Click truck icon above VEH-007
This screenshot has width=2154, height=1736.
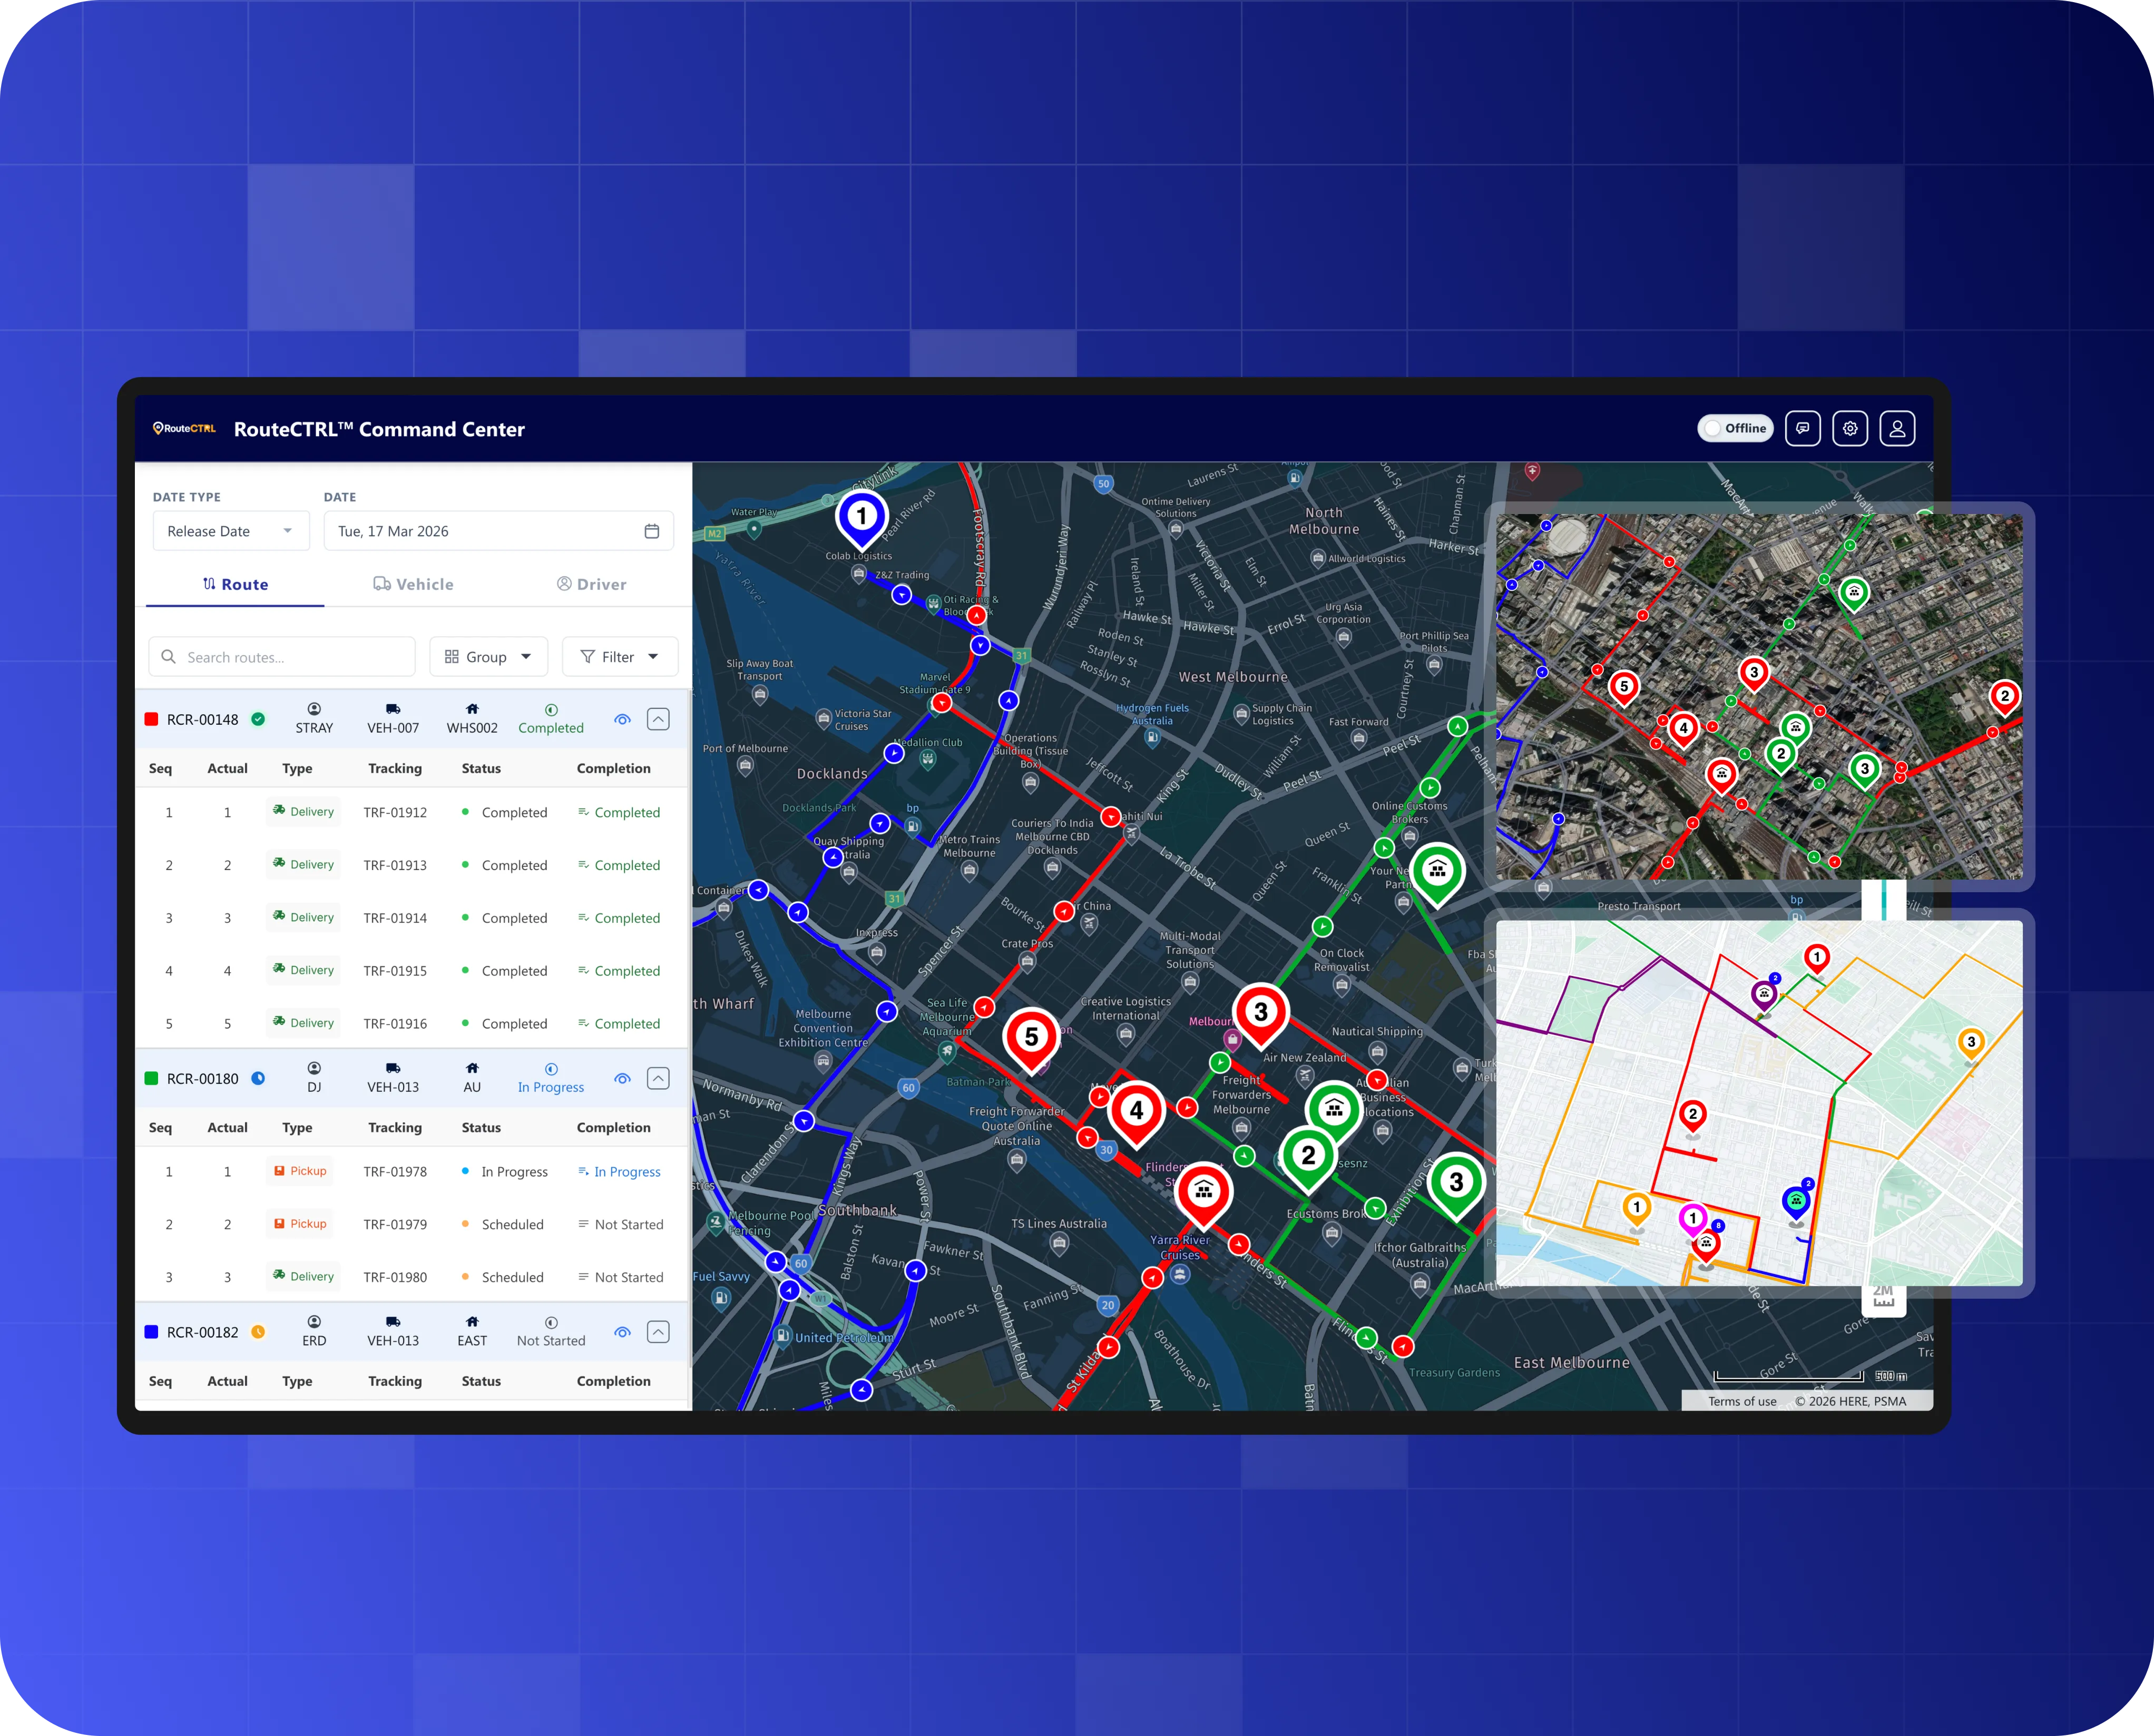393,708
